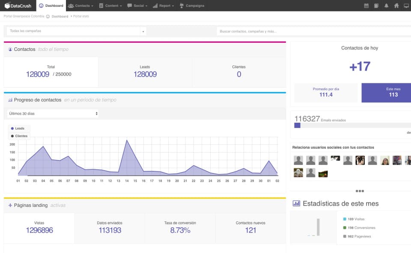Screen dimensions: 411x253
Task: Open the notebook icon in top bar
Action: point(376,6)
